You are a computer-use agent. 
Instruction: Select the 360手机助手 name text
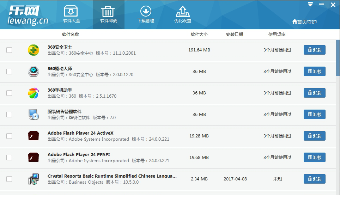[60, 90]
